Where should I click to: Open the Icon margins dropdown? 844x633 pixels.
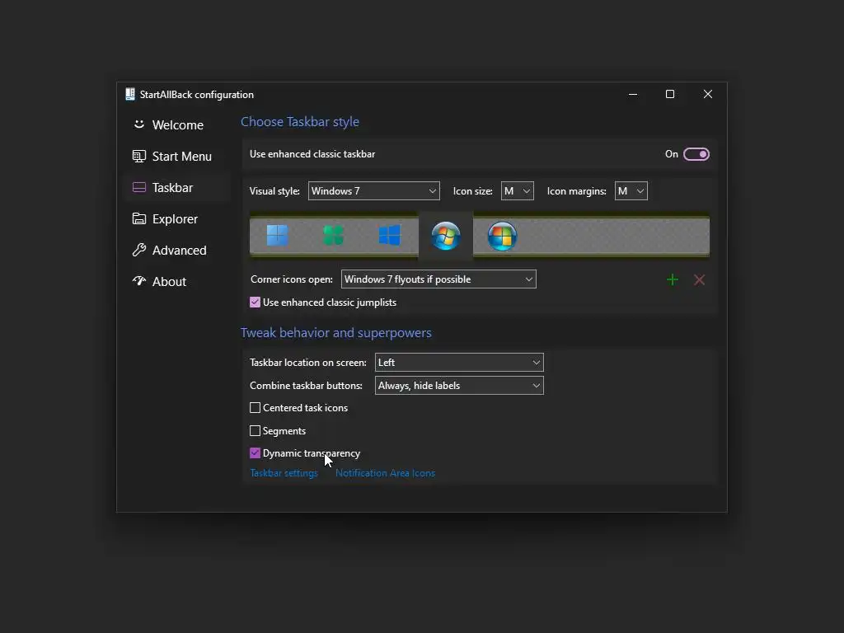click(x=631, y=191)
